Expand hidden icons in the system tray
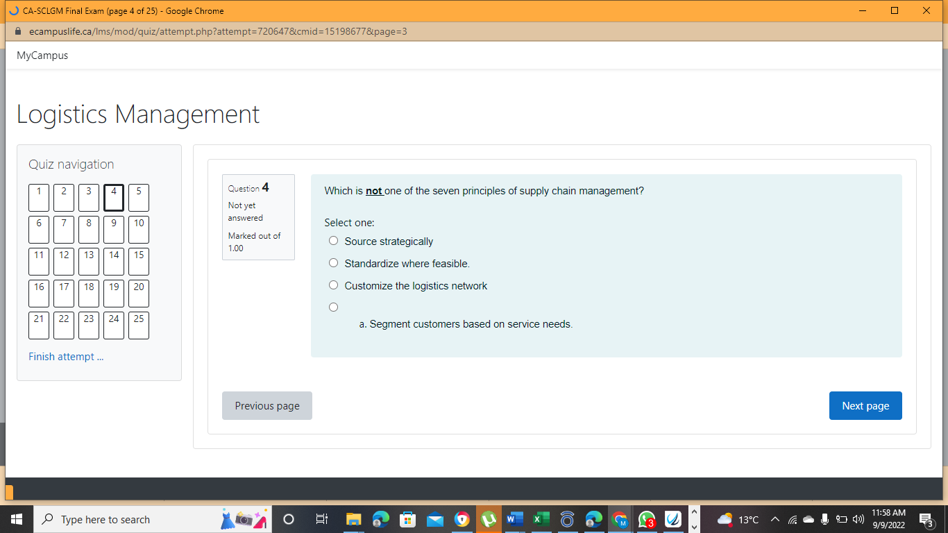948x533 pixels. [774, 519]
